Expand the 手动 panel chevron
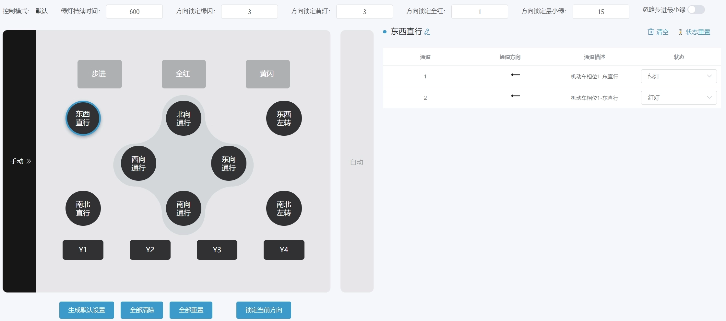This screenshot has height=321, width=726. pos(29,161)
